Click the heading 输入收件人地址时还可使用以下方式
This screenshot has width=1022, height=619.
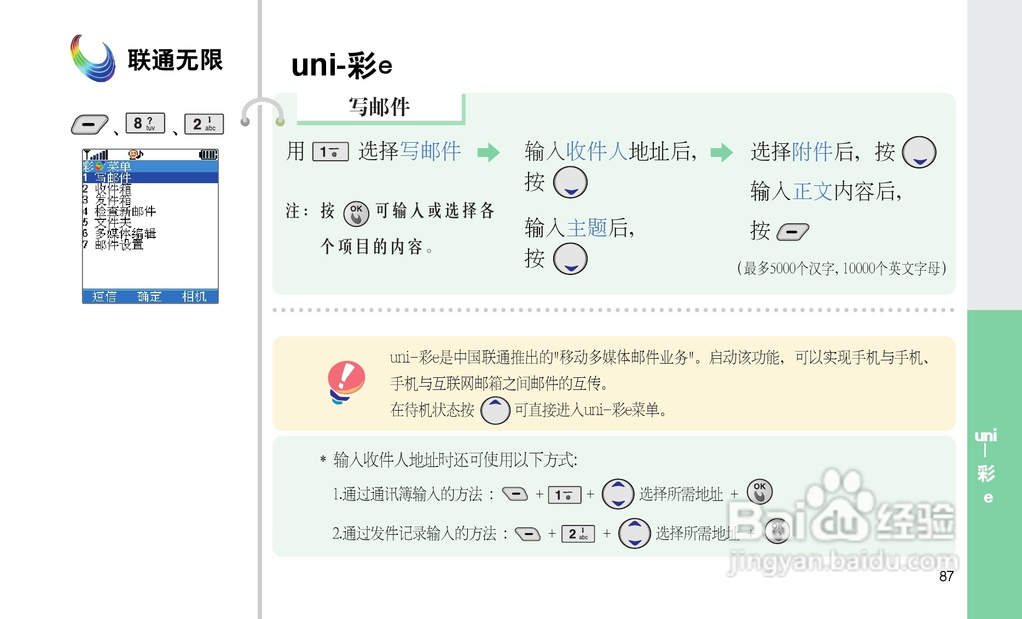(x=455, y=460)
